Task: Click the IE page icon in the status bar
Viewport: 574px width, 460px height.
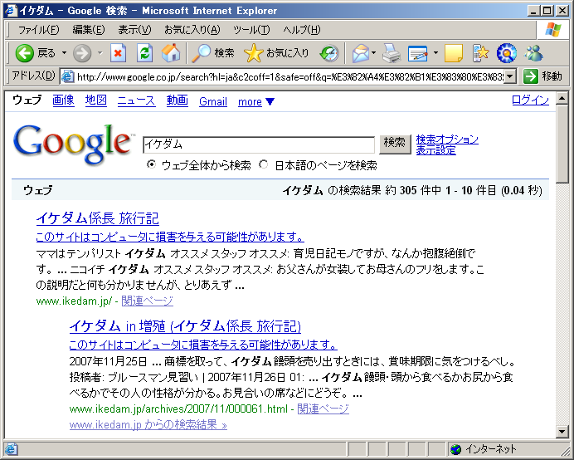Action: click(11, 449)
